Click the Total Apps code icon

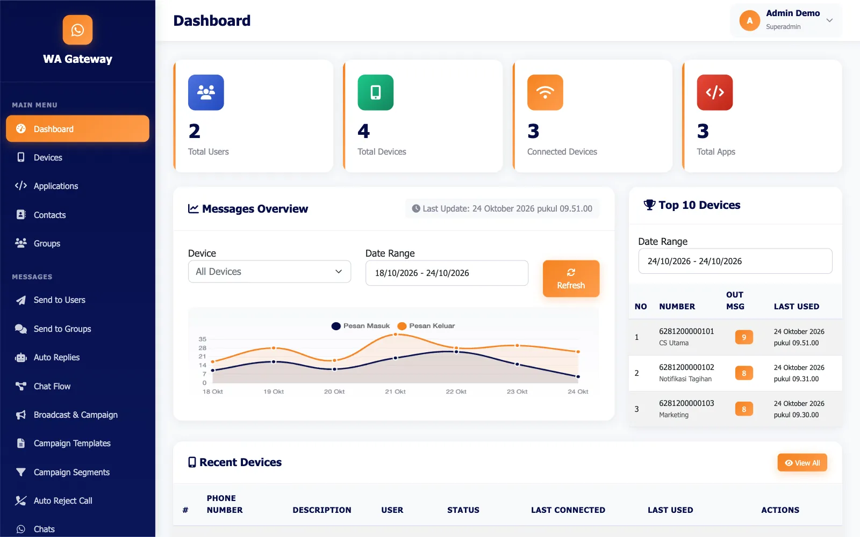coord(715,92)
